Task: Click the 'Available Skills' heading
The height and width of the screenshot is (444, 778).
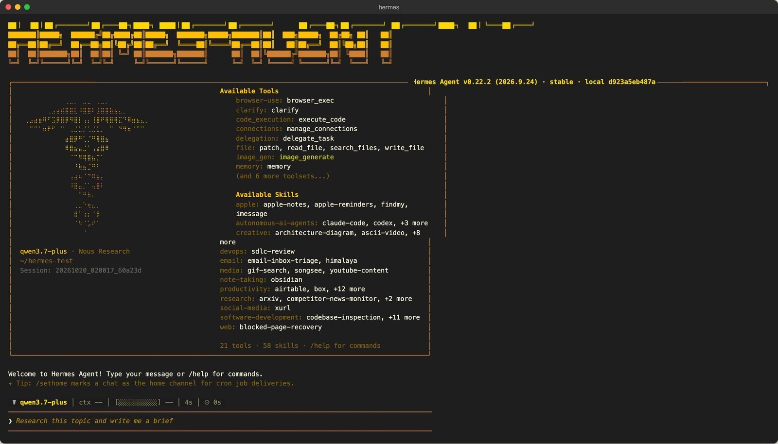Action: coord(267,194)
